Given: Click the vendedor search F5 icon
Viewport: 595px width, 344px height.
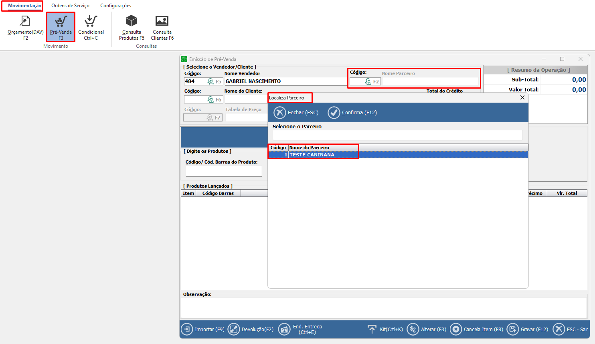Looking at the screenshot, I should tap(211, 81).
